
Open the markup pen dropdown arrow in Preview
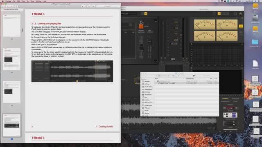coord(86,7)
